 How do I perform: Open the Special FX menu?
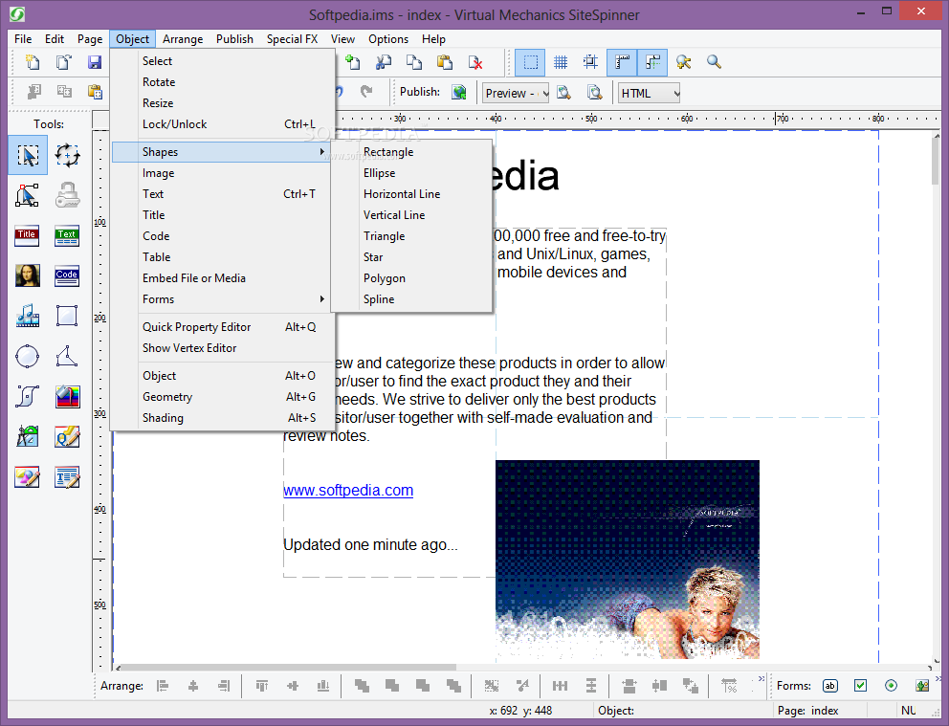click(293, 38)
